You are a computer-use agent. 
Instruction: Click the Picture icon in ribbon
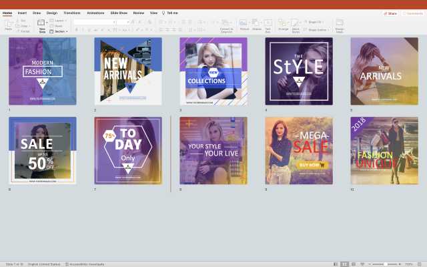(x=244, y=24)
